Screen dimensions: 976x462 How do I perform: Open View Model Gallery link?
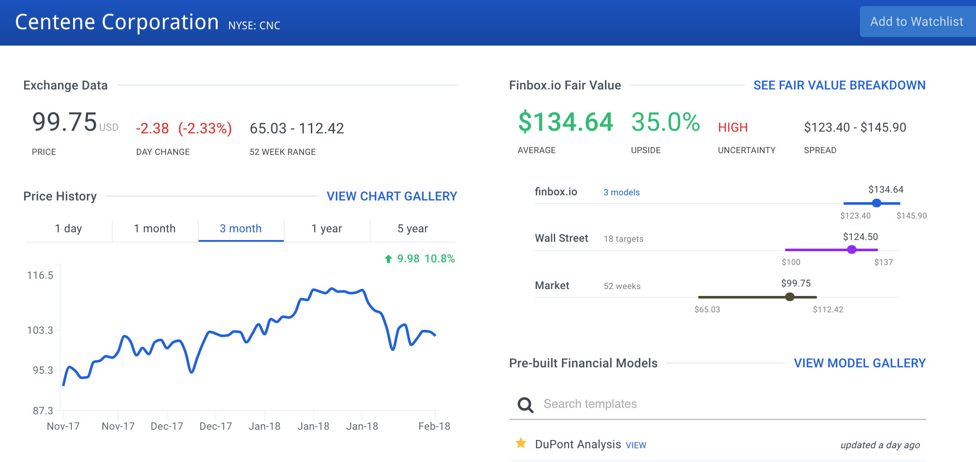coord(859,363)
